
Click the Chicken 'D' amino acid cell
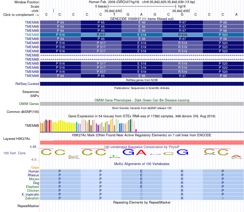click(x=142, y=190)
